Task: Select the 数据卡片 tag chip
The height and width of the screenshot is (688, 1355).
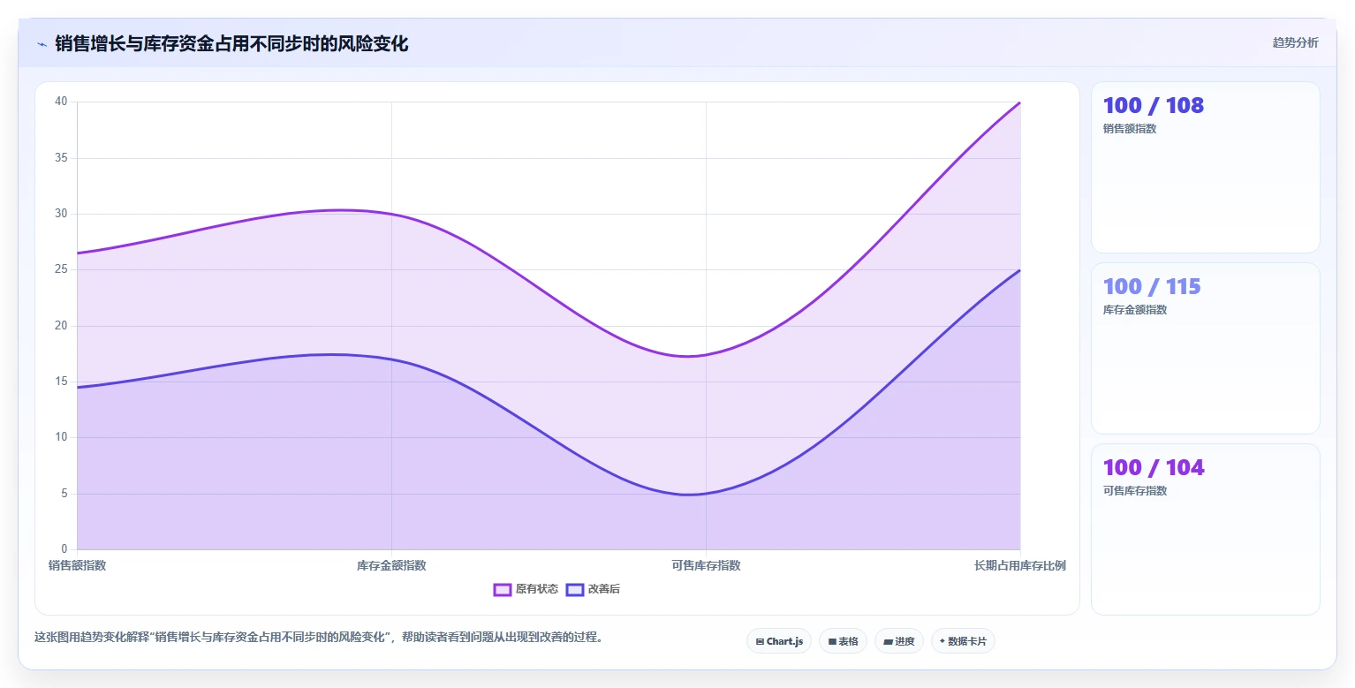Action: click(963, 641)
